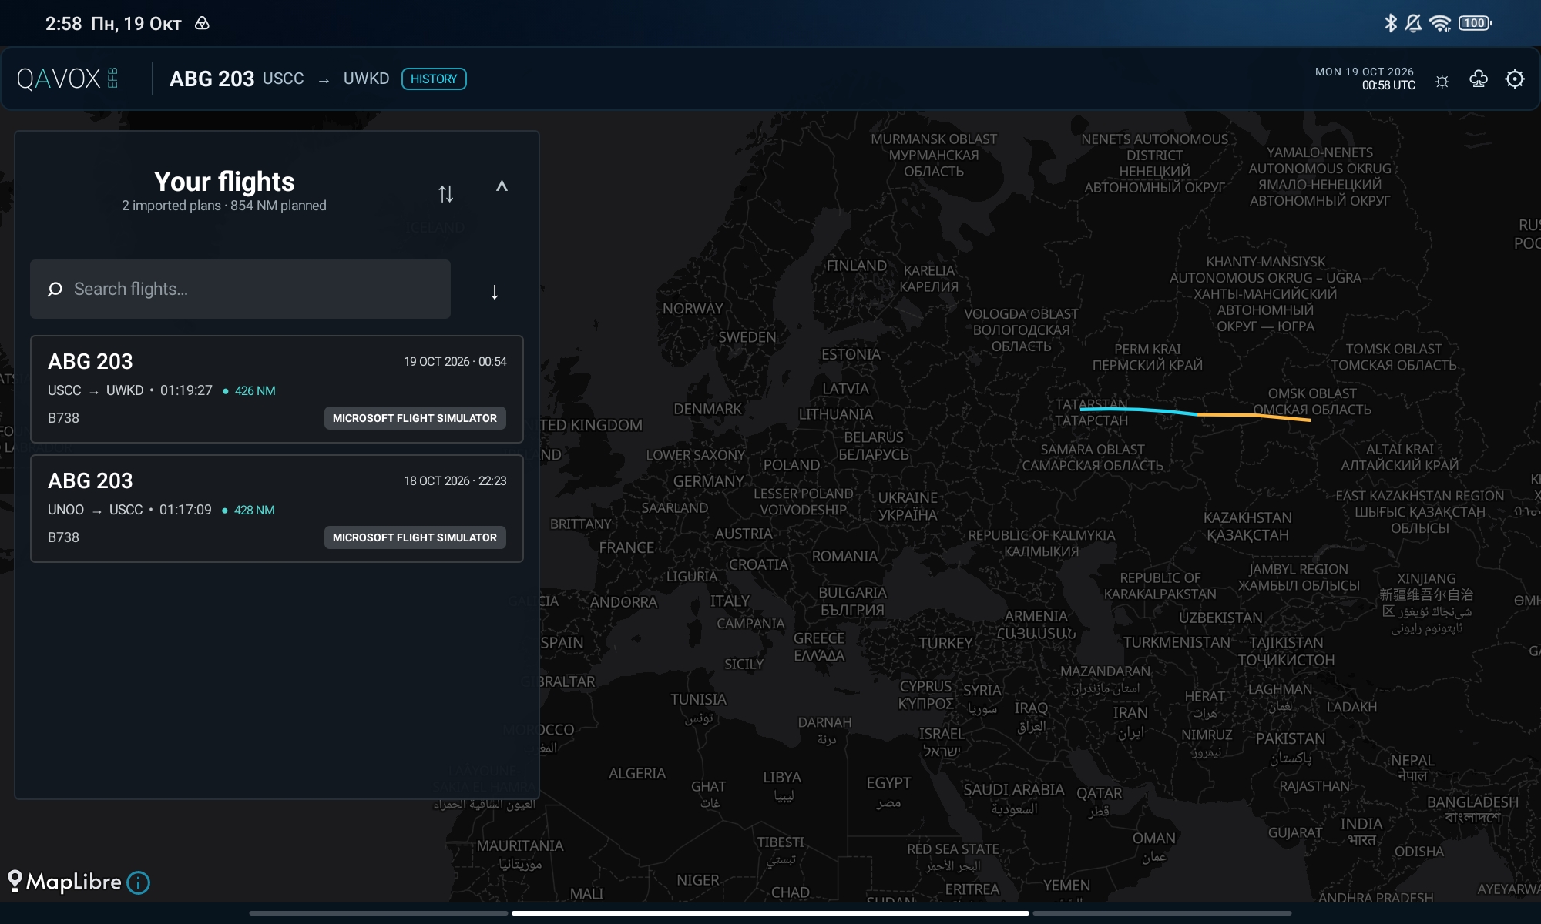
Task: Click the 00:58 UTC clock
Action: pos(1388,85)
